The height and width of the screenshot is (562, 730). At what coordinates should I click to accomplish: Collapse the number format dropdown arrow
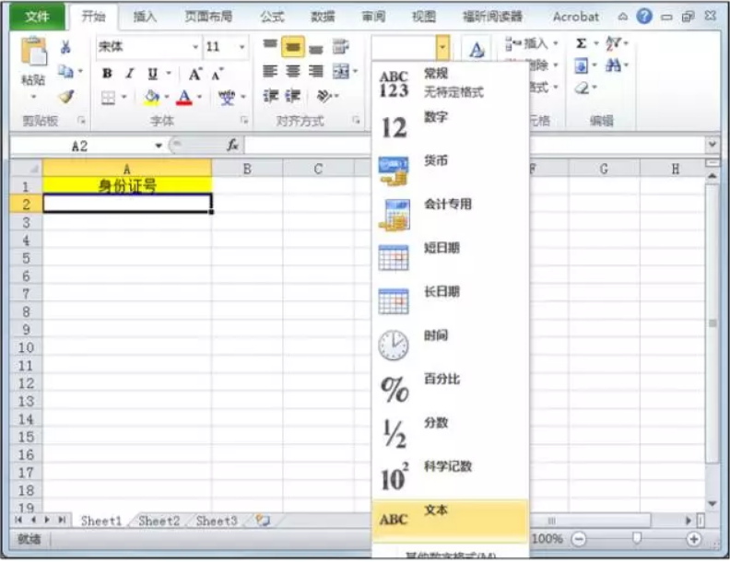[442, 47]
